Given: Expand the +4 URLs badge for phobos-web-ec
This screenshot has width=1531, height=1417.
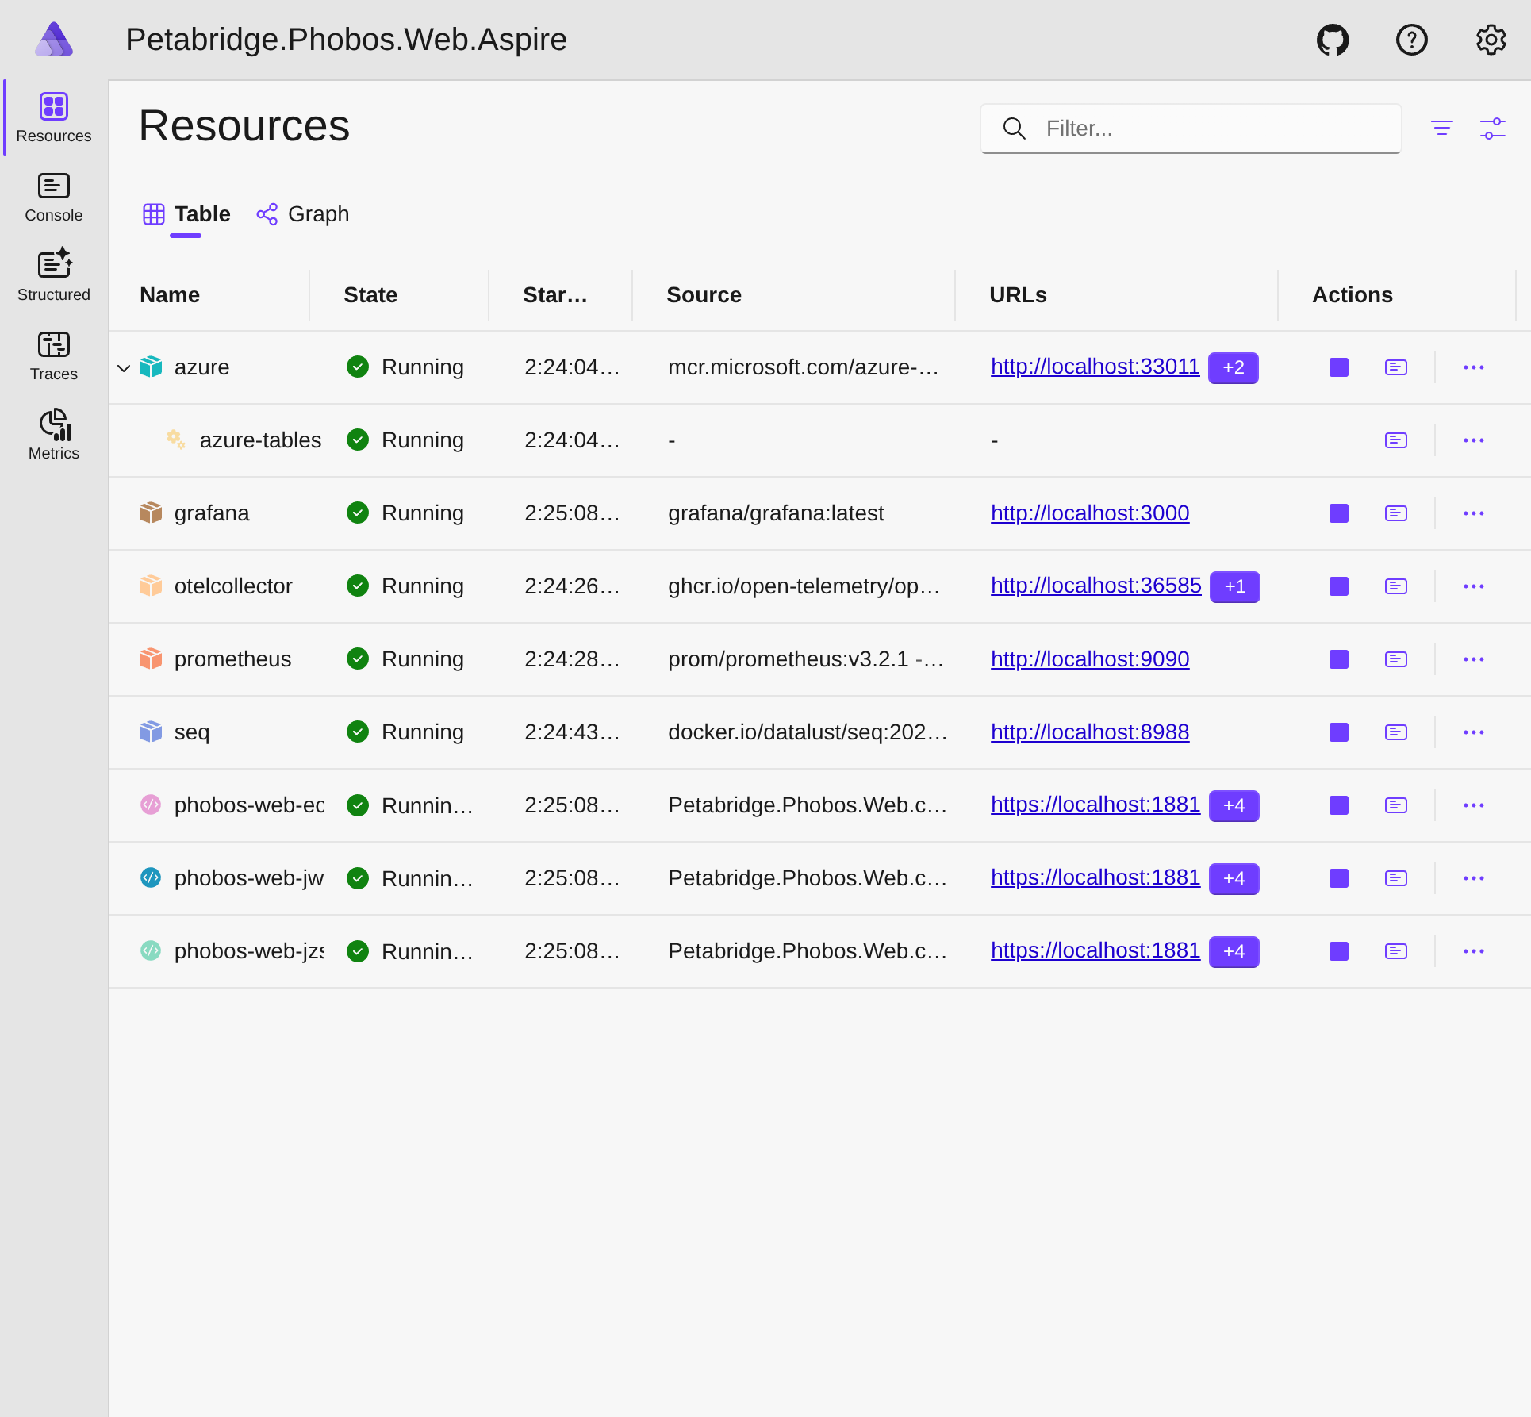Looking at the screenshot, I should pos(1234,805).
